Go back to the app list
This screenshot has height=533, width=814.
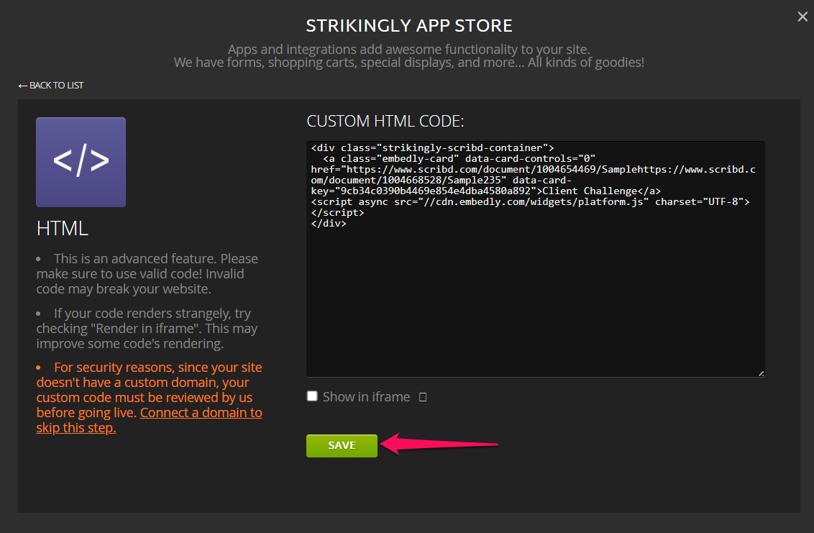click(51, 85)
